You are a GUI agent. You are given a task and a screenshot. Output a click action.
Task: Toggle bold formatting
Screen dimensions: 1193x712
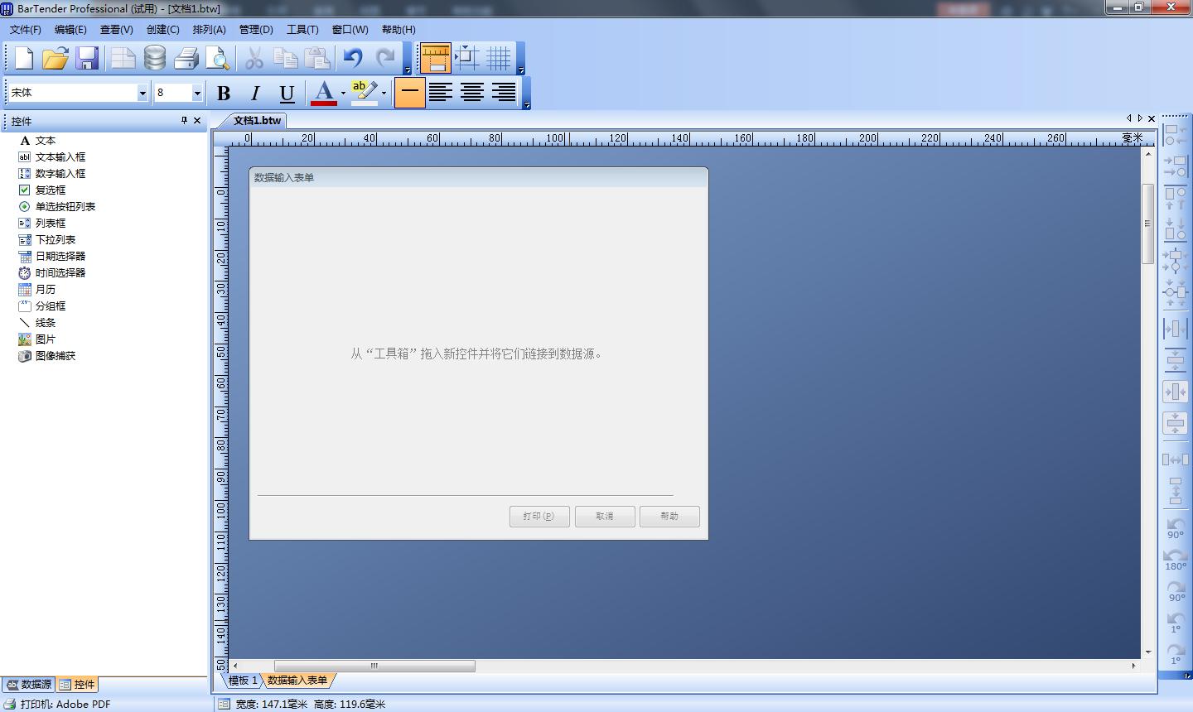coord(224,93)
